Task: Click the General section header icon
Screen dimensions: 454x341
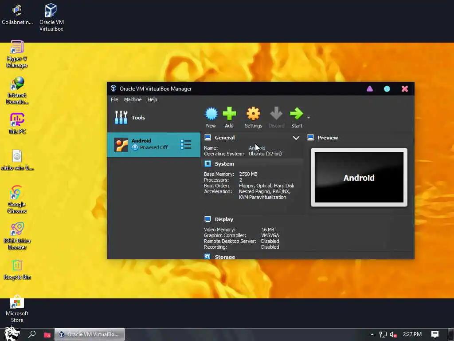Action: [207, 138]
